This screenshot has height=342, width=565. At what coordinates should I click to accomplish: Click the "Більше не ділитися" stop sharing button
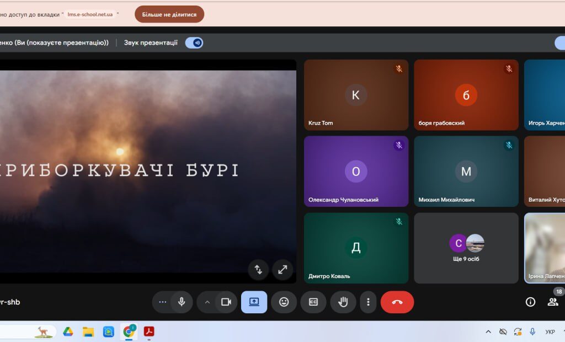point(169,14)
